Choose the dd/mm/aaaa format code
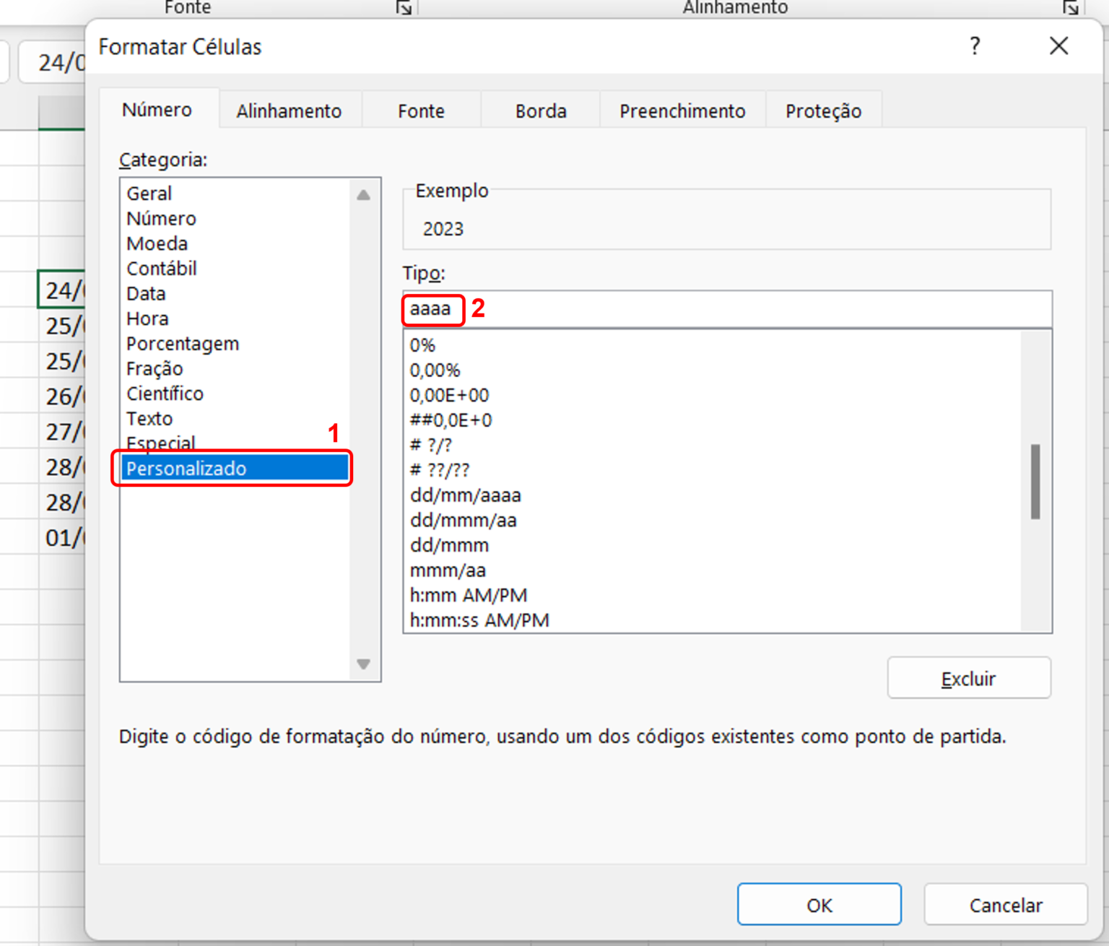This screenshot has width=1109, height=946. (465, 495)
